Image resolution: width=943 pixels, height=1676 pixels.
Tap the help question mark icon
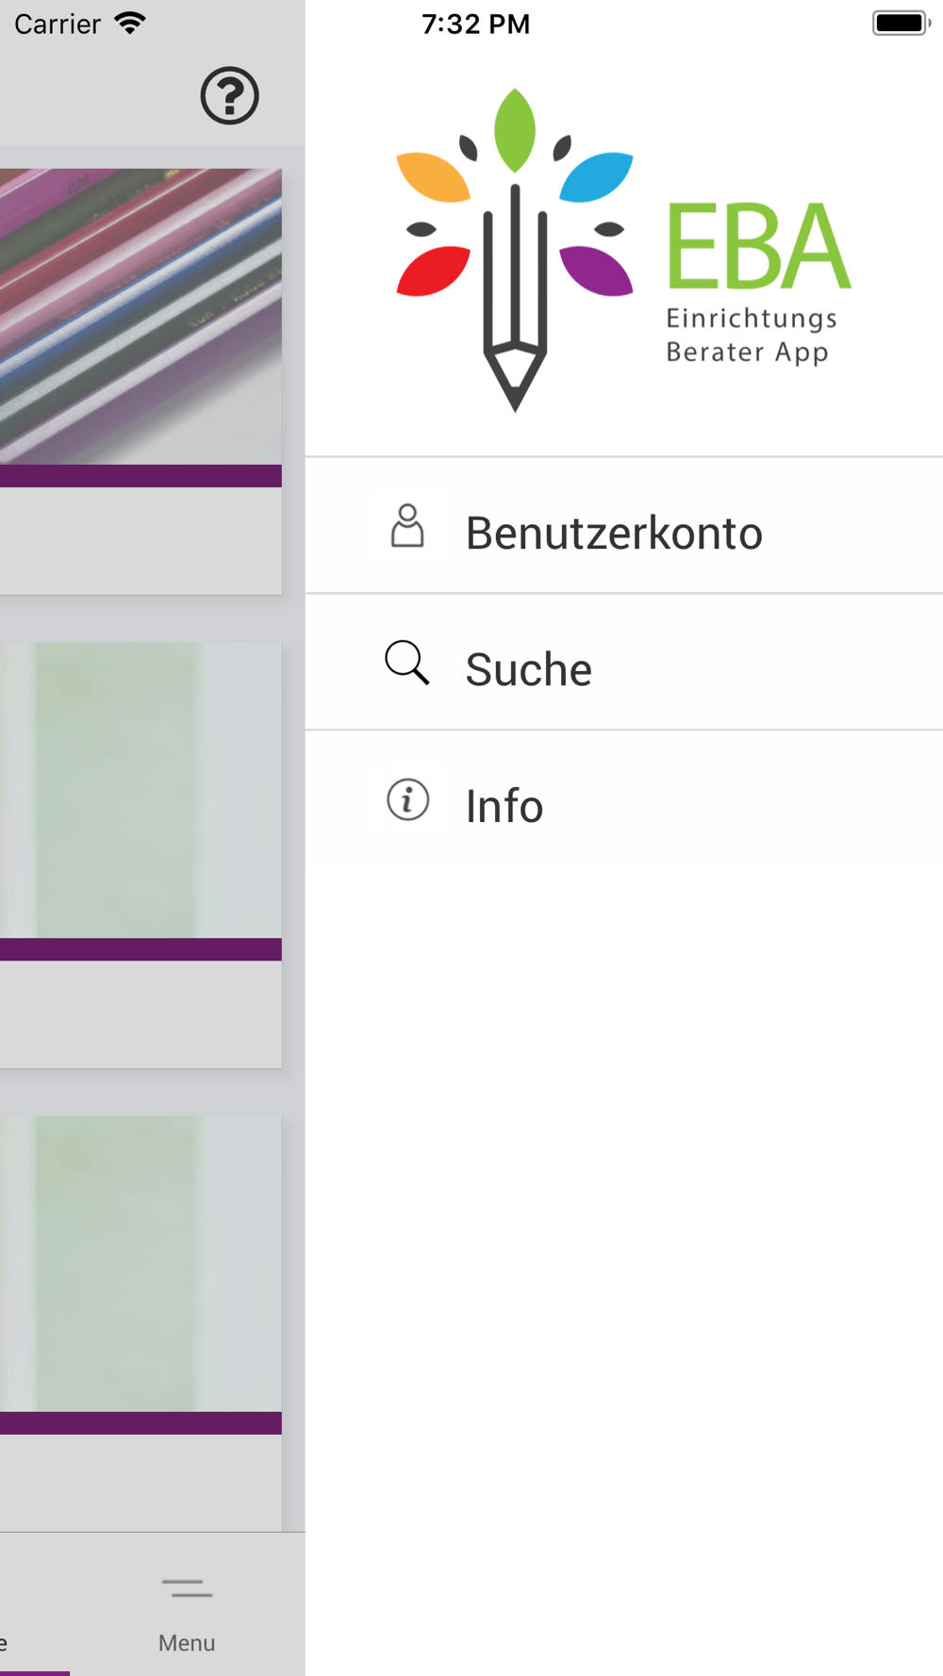coord(229,96)
